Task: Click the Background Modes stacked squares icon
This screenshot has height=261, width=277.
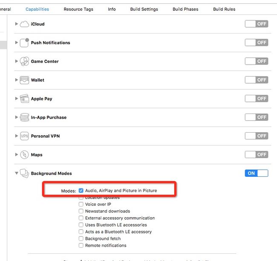Action: (x=24, y=173)
